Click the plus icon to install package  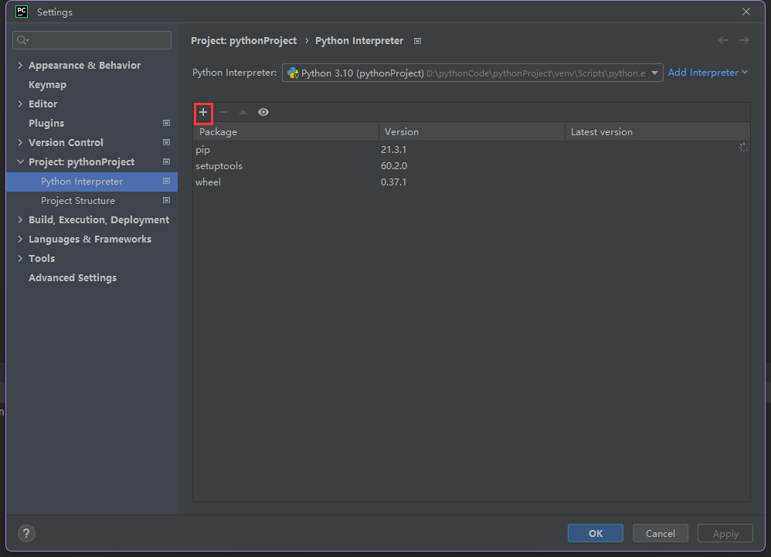click(203, 112)
